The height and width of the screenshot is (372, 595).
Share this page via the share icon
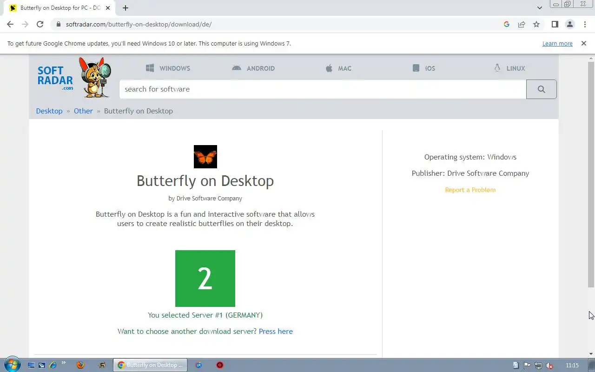(522, 24)
